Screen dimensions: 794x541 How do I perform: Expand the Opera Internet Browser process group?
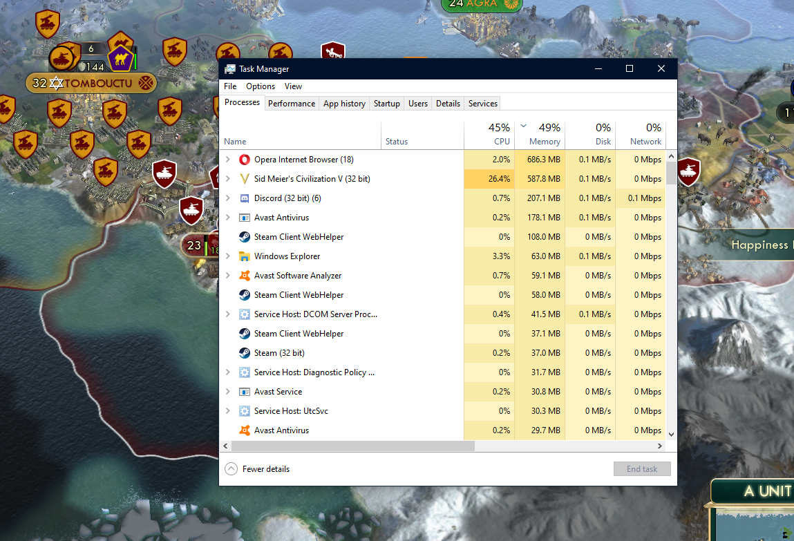tap(228, 160)
